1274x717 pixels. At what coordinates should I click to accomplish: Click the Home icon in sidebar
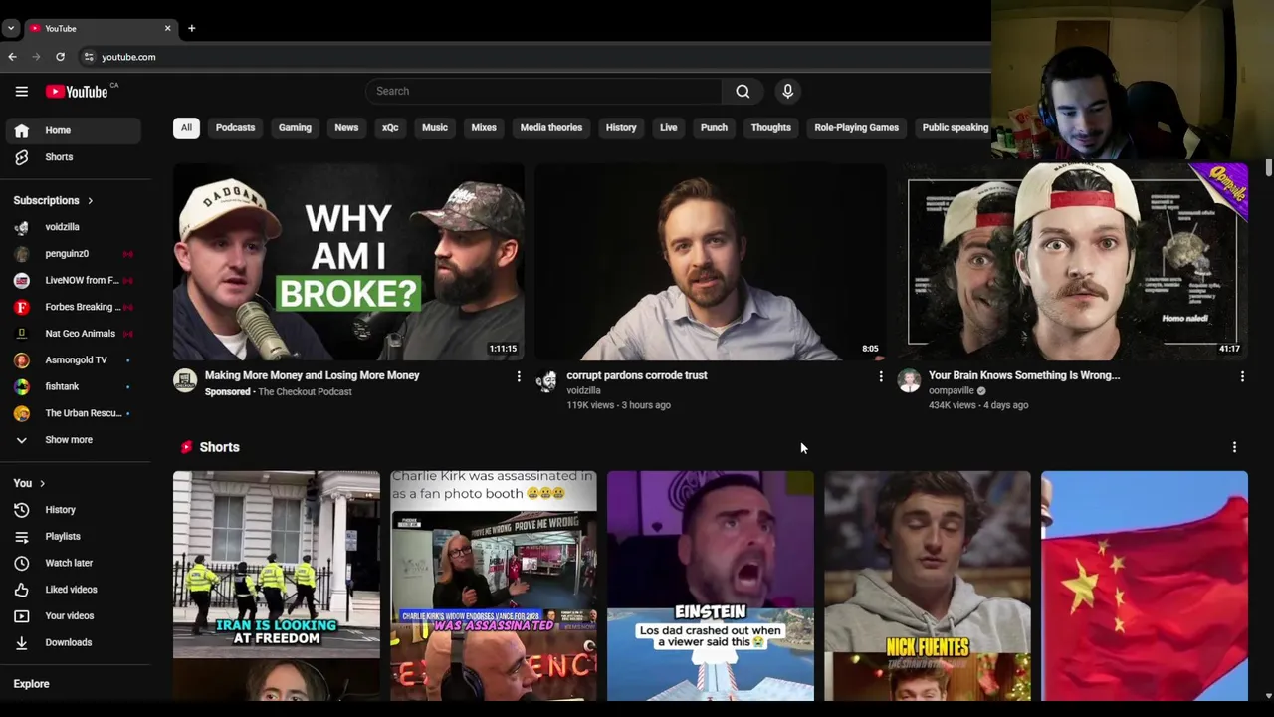coord(21,130)
